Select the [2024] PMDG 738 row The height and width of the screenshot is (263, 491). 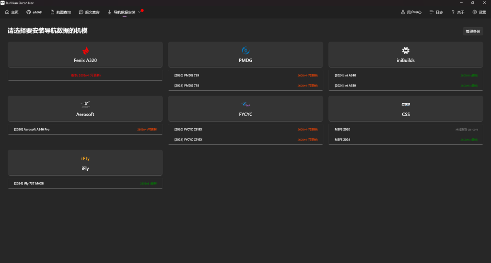click(x=245, y=86)
